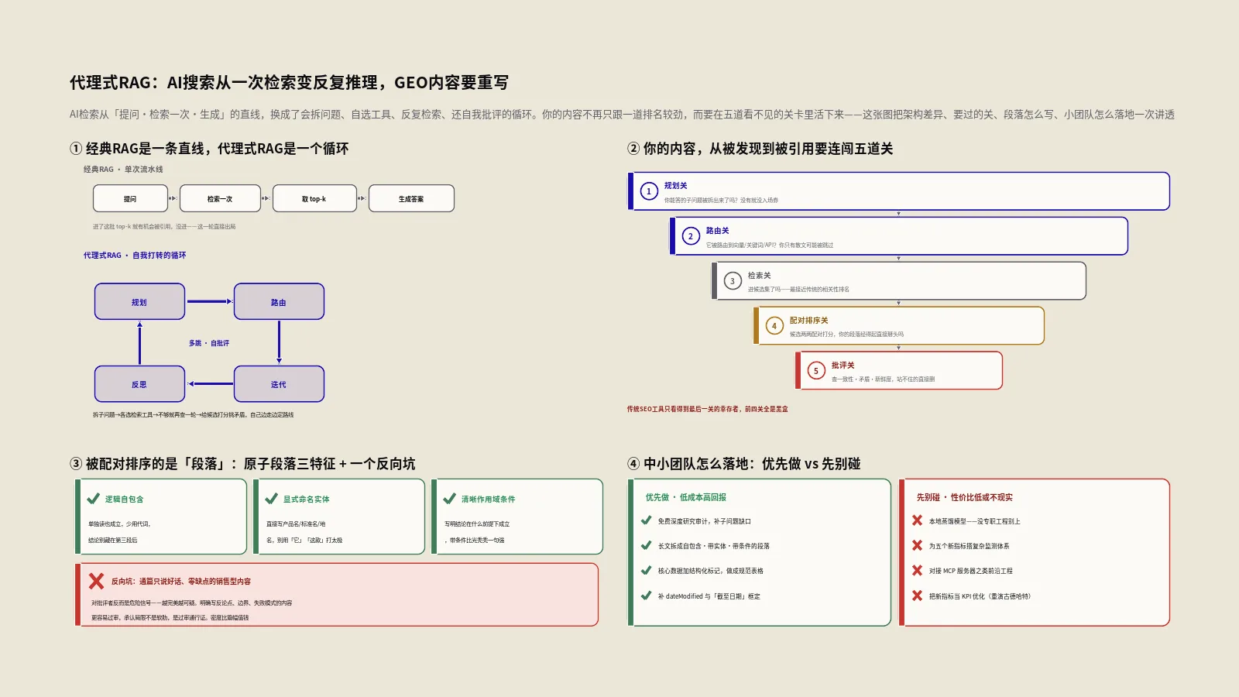Screen dimensions: 1239x697
Task: Click the checkmark beside 补 dateModified
Action: coord(647,596)
